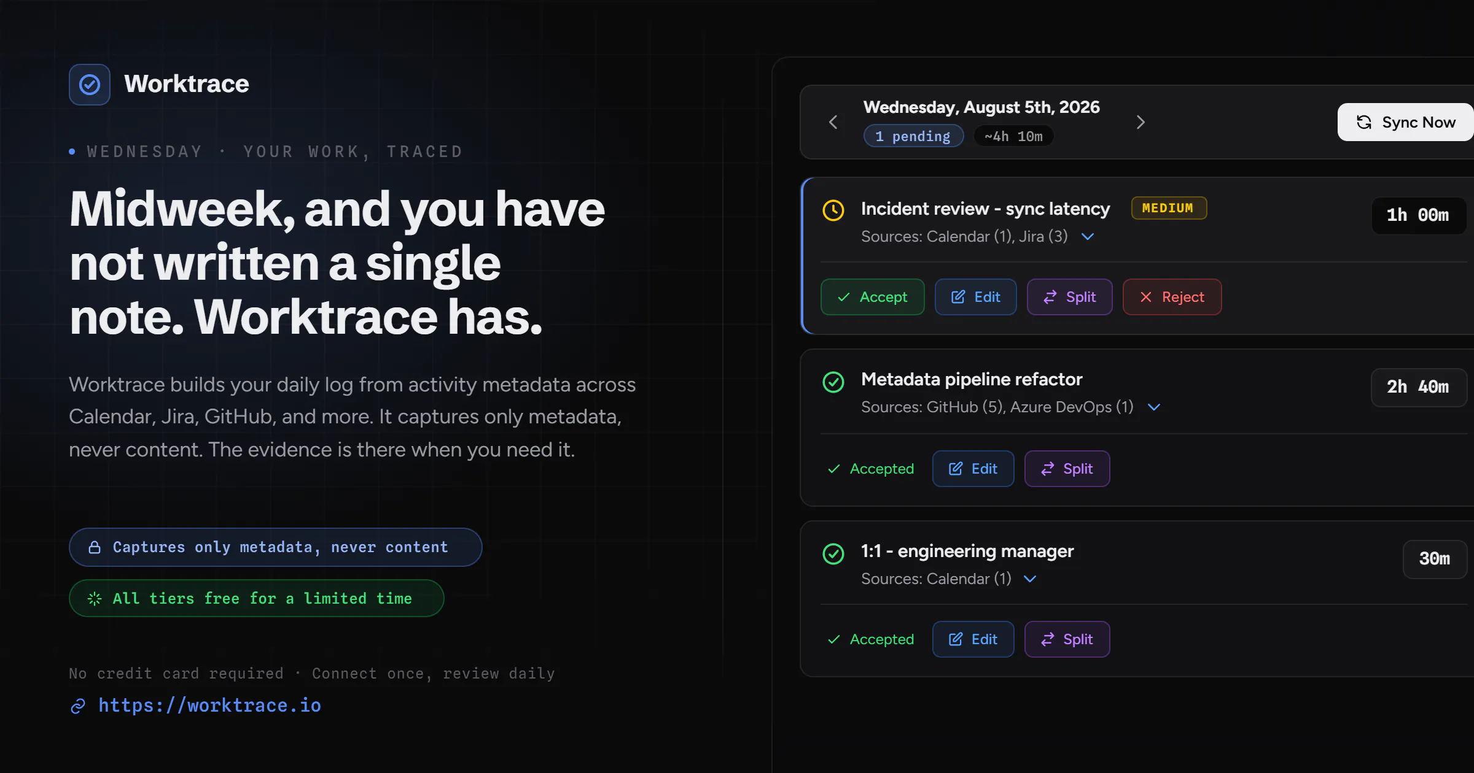This screenshot has height=773, width=1474.
Task: Toggle Accepted status on 1:1 engineering manager
Action: 871,639
